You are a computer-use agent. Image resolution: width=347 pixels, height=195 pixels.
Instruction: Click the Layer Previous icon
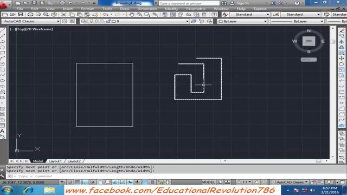(x=202, y=21)
